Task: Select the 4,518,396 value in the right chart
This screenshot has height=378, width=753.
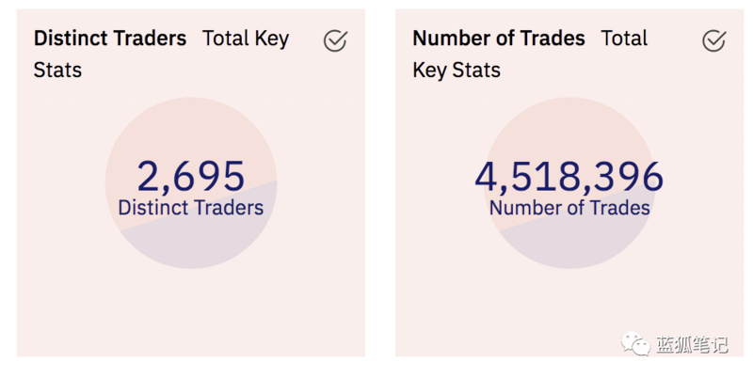Action: [x=569, y=177]
